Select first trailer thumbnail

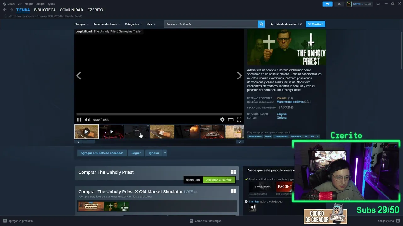click(x=86, y=132)
